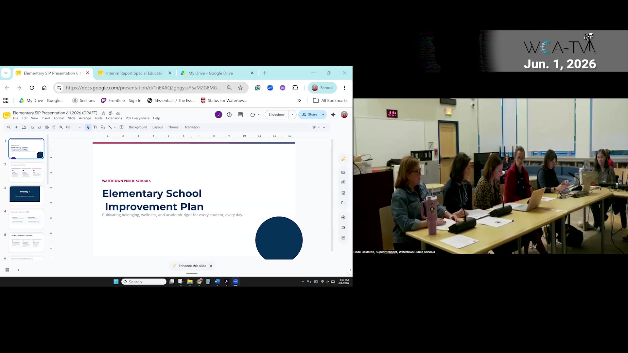This screenshot has height=353, width=628.
Task: Expand the line tool dropdown arrow
Action: (115, 127)
